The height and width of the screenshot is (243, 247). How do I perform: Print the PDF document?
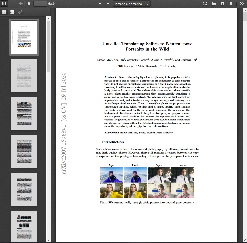point(214,4)
